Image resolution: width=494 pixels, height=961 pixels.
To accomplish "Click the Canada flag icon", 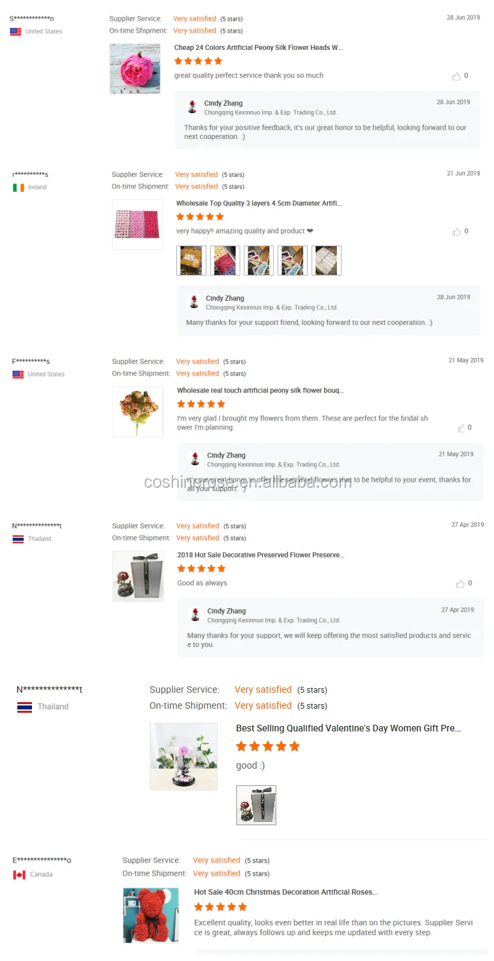I will coord(19,874).
